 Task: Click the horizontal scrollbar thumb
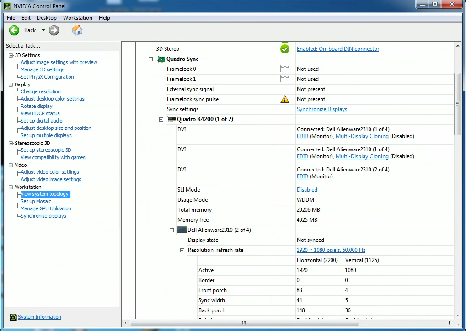[x=244, y=323]
